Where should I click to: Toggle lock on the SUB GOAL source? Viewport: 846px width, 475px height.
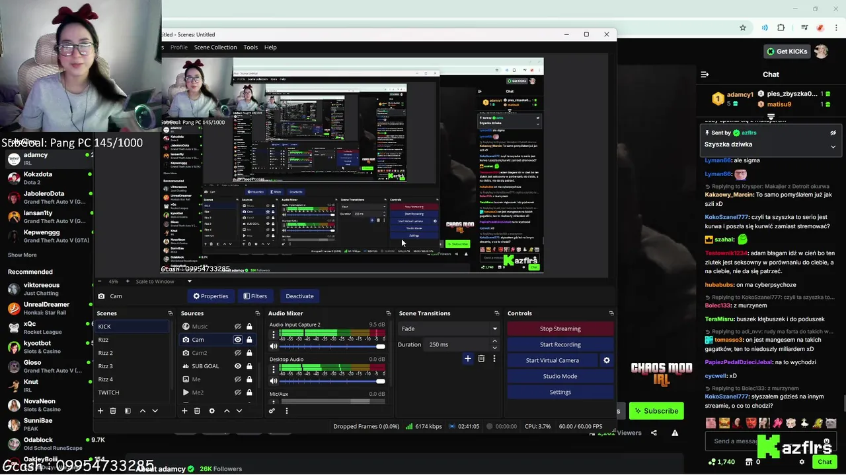pyautogui.click(x=249, y=366)
